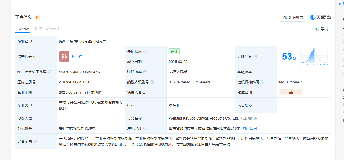Click help icon next to 登记状态
The height and width of the screenshot is (160, 344).
click(x=145, y=52)
